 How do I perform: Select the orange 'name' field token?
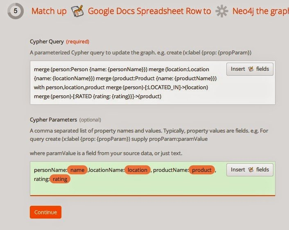[77, 170]
